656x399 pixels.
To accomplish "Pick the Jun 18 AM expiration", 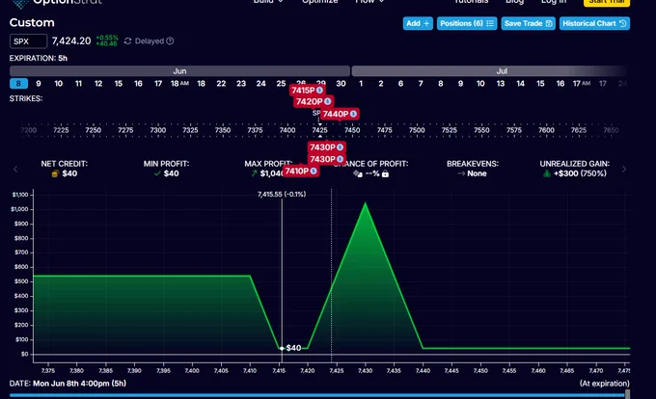I will 179,84.
